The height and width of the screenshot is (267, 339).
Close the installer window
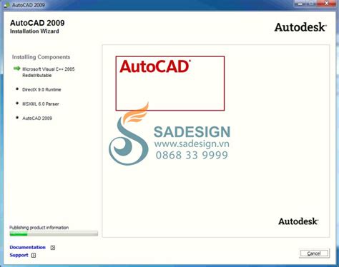tap(327, 4)
